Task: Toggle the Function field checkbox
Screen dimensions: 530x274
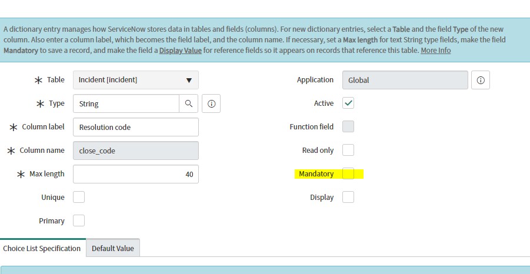Action: pyautogui.click(x=348, y=127)
